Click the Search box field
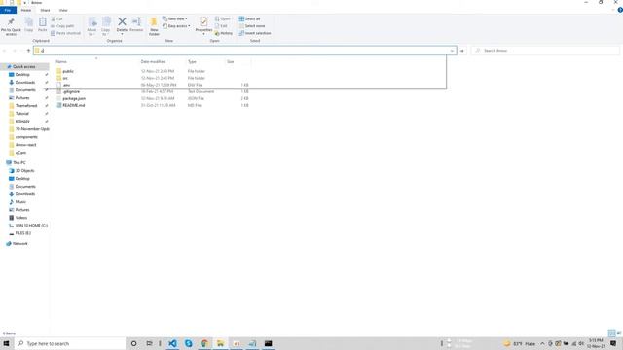The image size is (623, 350). click(x=545, y=51)
